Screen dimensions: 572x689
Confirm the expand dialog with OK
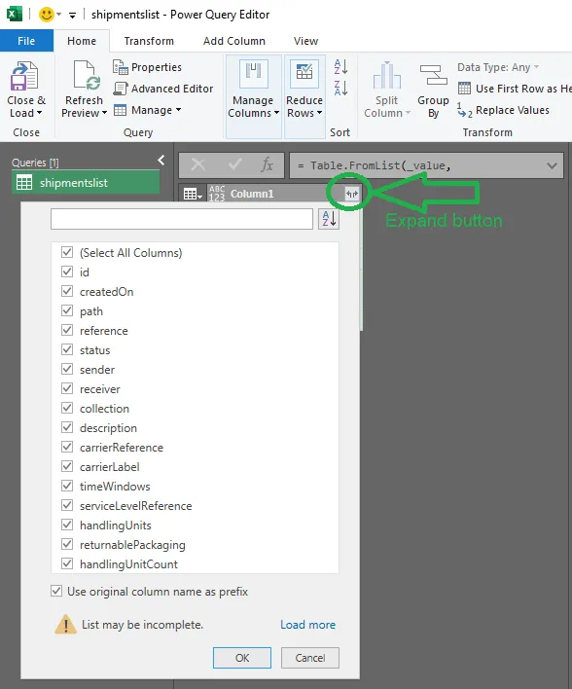click(242, 658)
